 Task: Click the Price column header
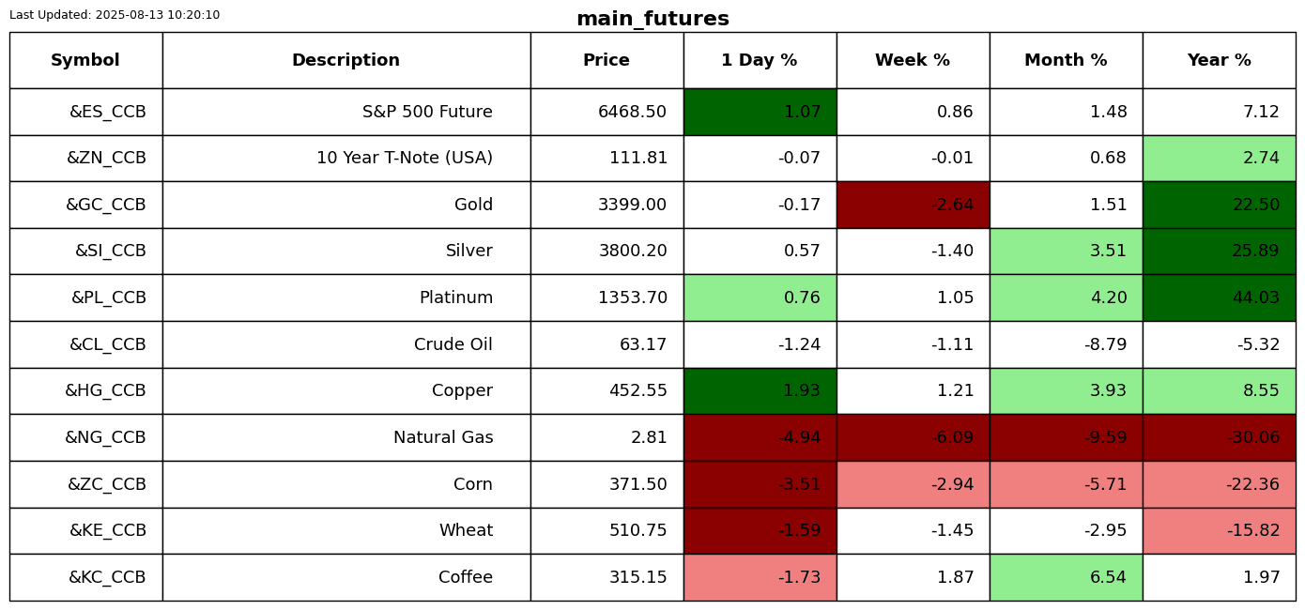point(606,60)
